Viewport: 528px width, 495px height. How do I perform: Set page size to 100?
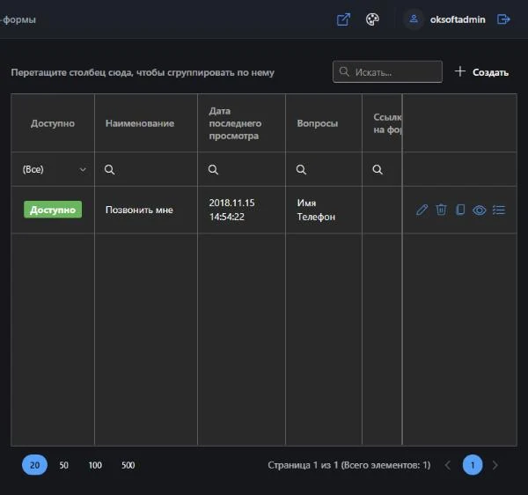[x=95, y=465]
